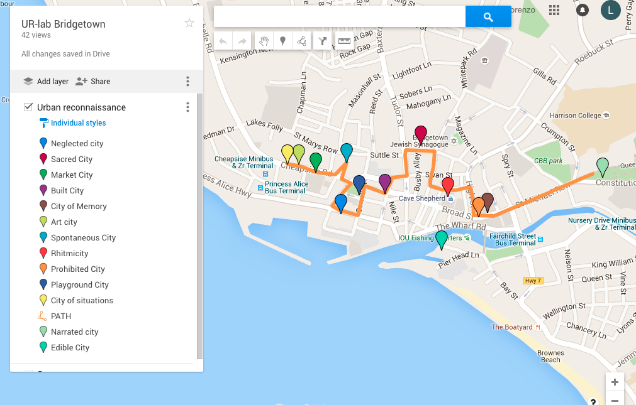The width and height of the screenshot is (636, 405).
Task: Select the hand pan tool
Action: point(264,41)
